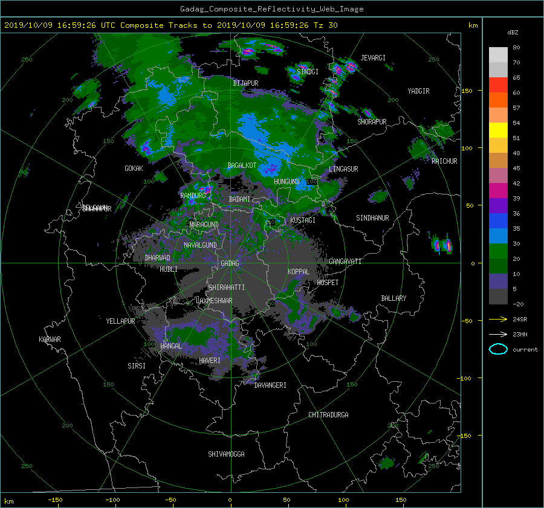Click the 'dBZ' legend heading
Image resolution: width=544 pixels, height=508 pixels.
coord(513,32)
